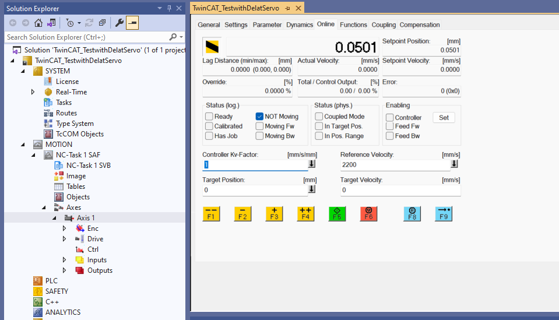Collapse the MOTION node
This screenshot has height=320, width=559.
[23, 145]
